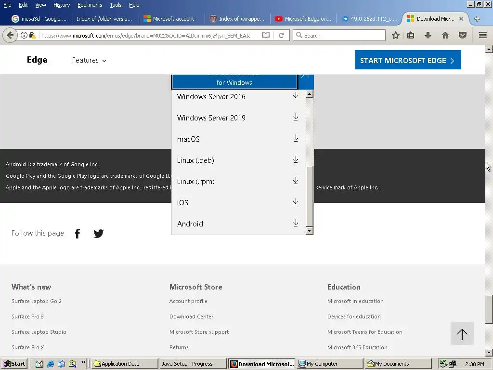Click the lock warning icon in address bar
The width and height of the screenshot is (493, 370).
pyautogui.click(x=33, y=35)
